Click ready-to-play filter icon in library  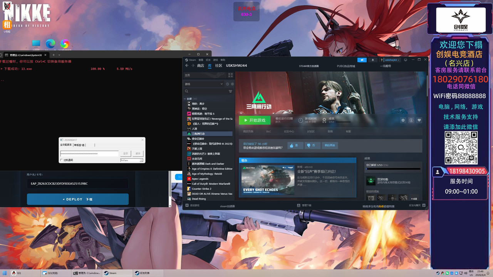click(x=232, y=84)
